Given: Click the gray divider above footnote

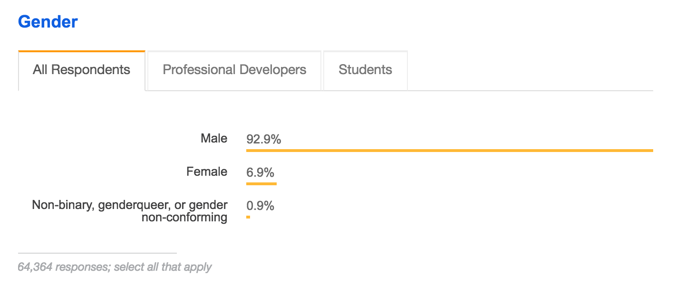Looking at the screenshot, I should [x=97, y=253].
